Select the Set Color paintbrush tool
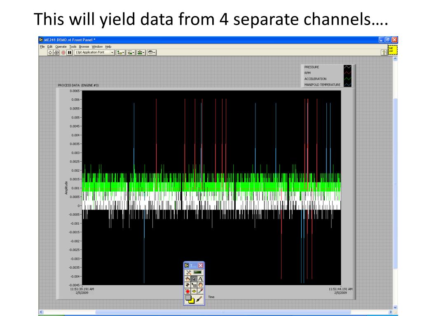Image resolution: width=422 pixels, height=316 pixels. [199, 300]
